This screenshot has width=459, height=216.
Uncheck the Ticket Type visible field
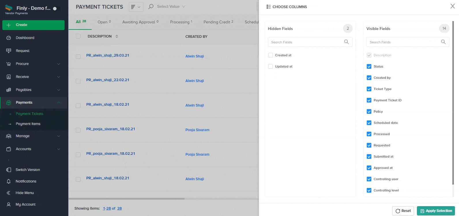pos(369,89)
